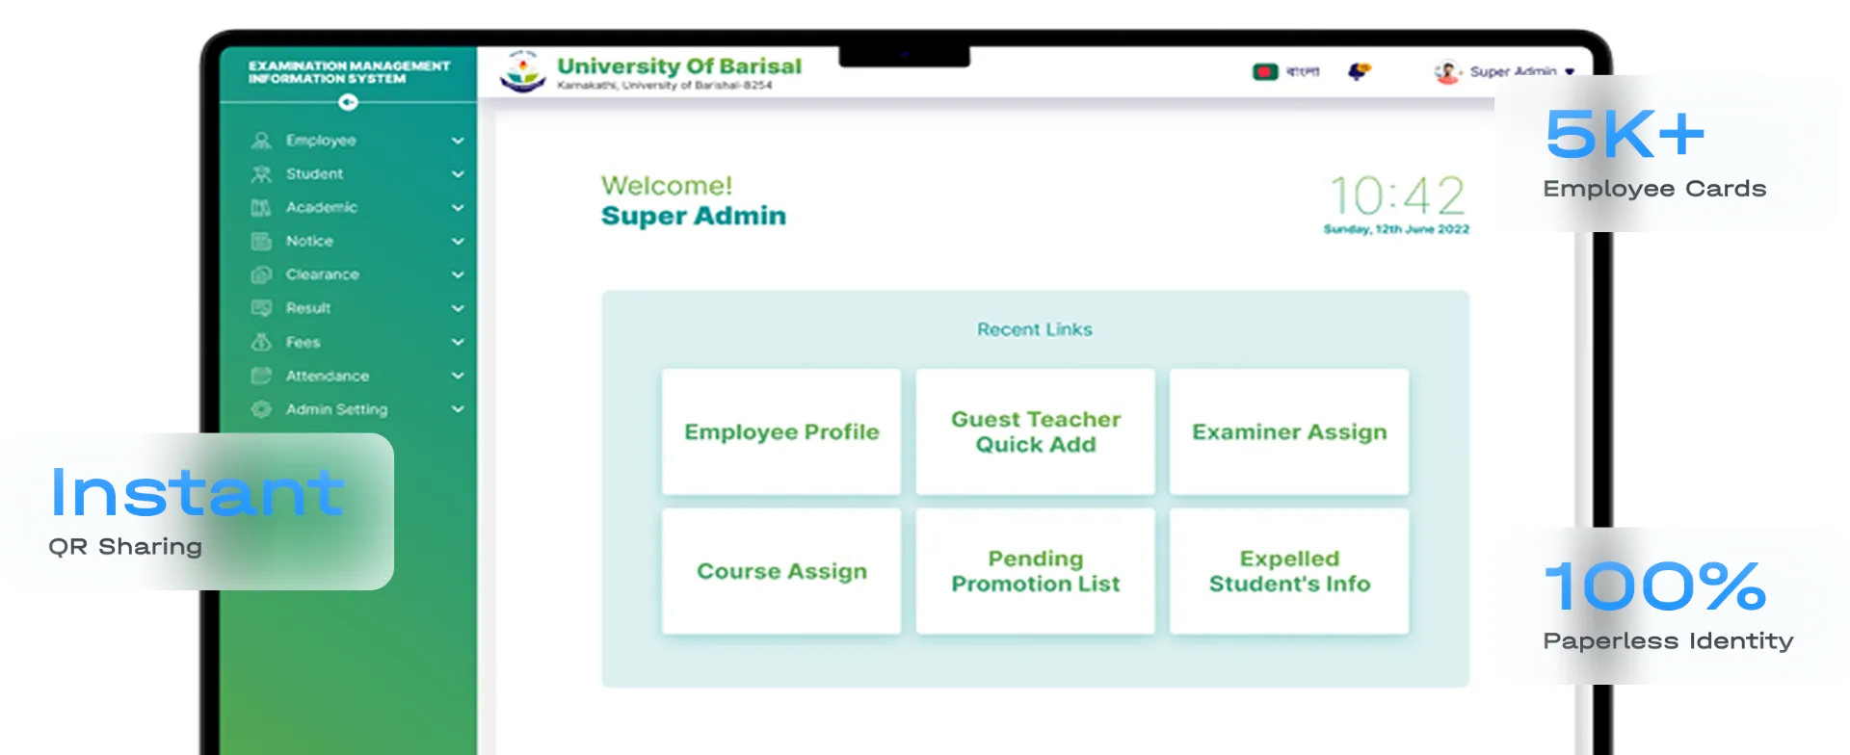Expand the Result menu chevron

[458, 309]
